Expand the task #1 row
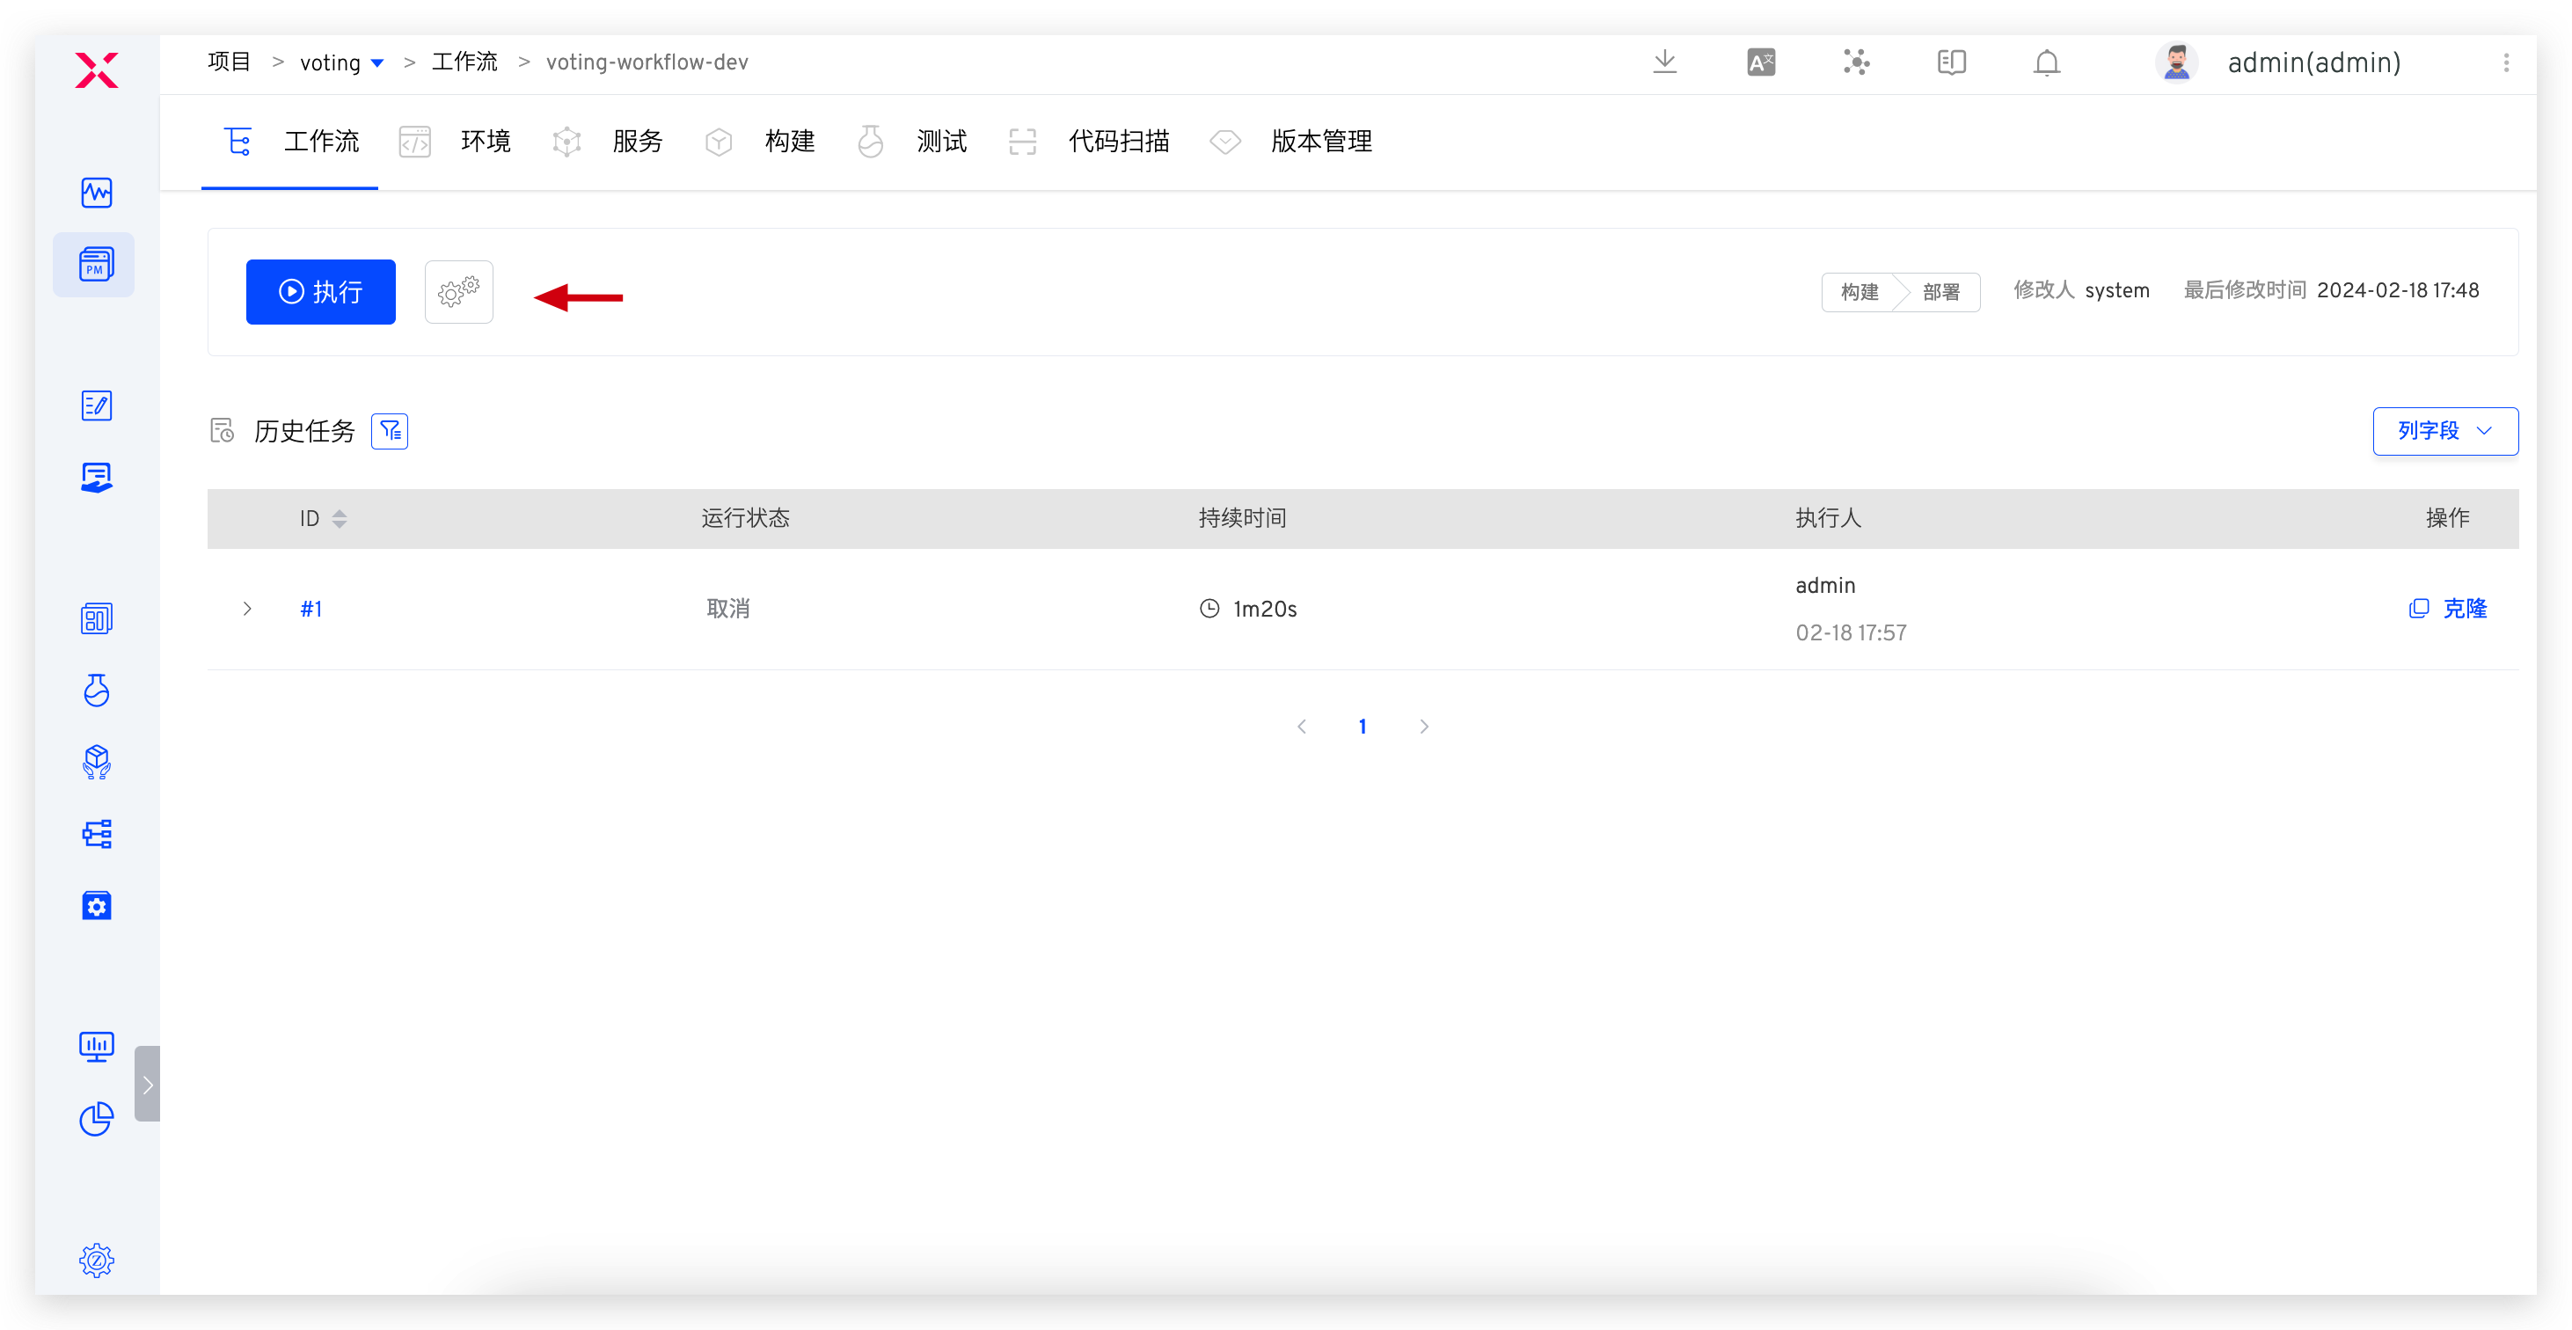Viewport: 2572px width, 1330px height. click(x=246, y=608)
